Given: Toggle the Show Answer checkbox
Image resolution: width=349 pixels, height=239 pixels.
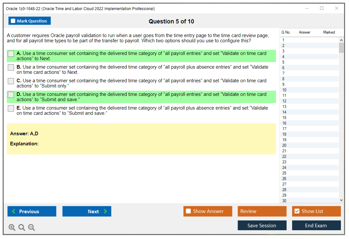Looking at the screenshot, I should (x=188, y=211).
